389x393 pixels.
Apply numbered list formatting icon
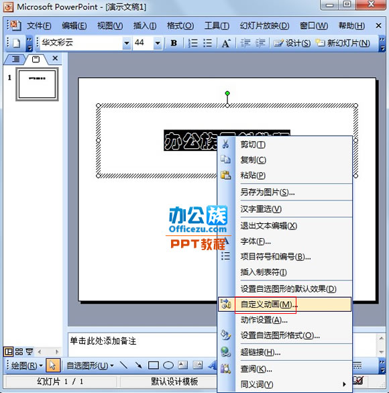[x=193, y=44]
